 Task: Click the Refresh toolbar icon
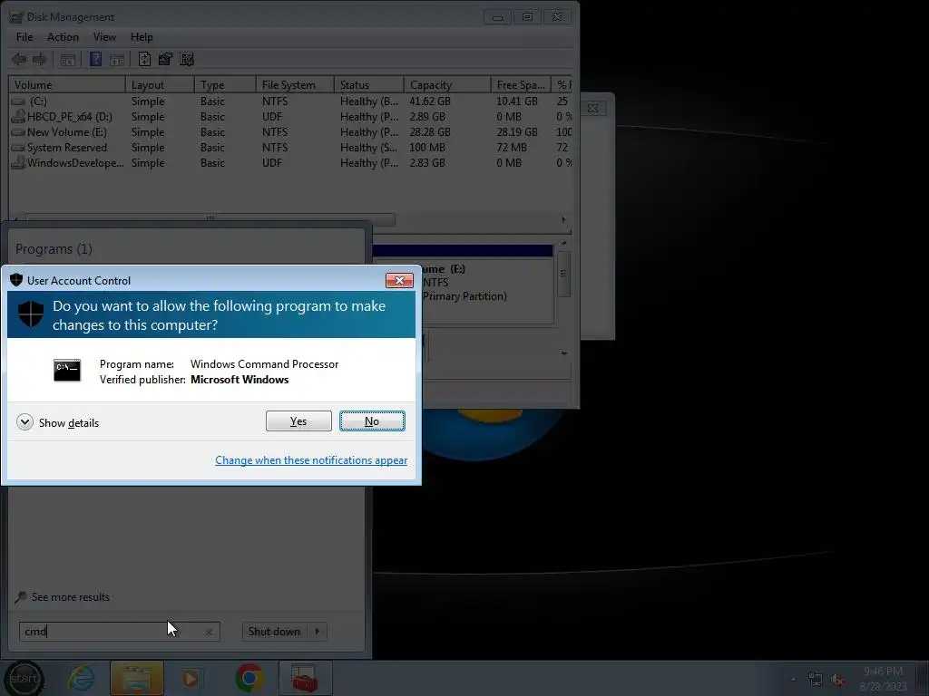coord(144,59)
